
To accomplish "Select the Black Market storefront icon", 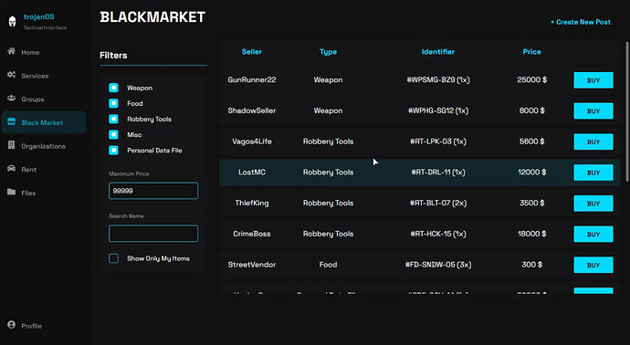I will pos(11,121).
